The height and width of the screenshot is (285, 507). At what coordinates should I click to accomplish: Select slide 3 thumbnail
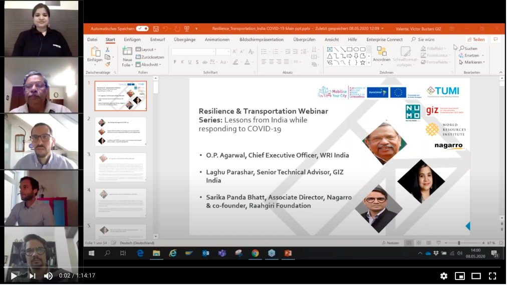point(121,167)
